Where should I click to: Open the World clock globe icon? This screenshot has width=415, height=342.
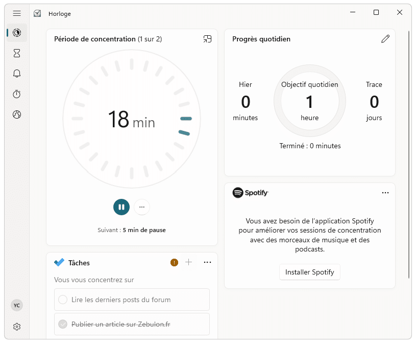[x=17, y=115]
